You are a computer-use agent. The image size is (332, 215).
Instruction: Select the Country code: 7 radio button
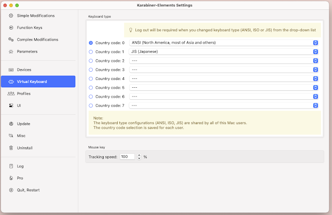[91, 105]
